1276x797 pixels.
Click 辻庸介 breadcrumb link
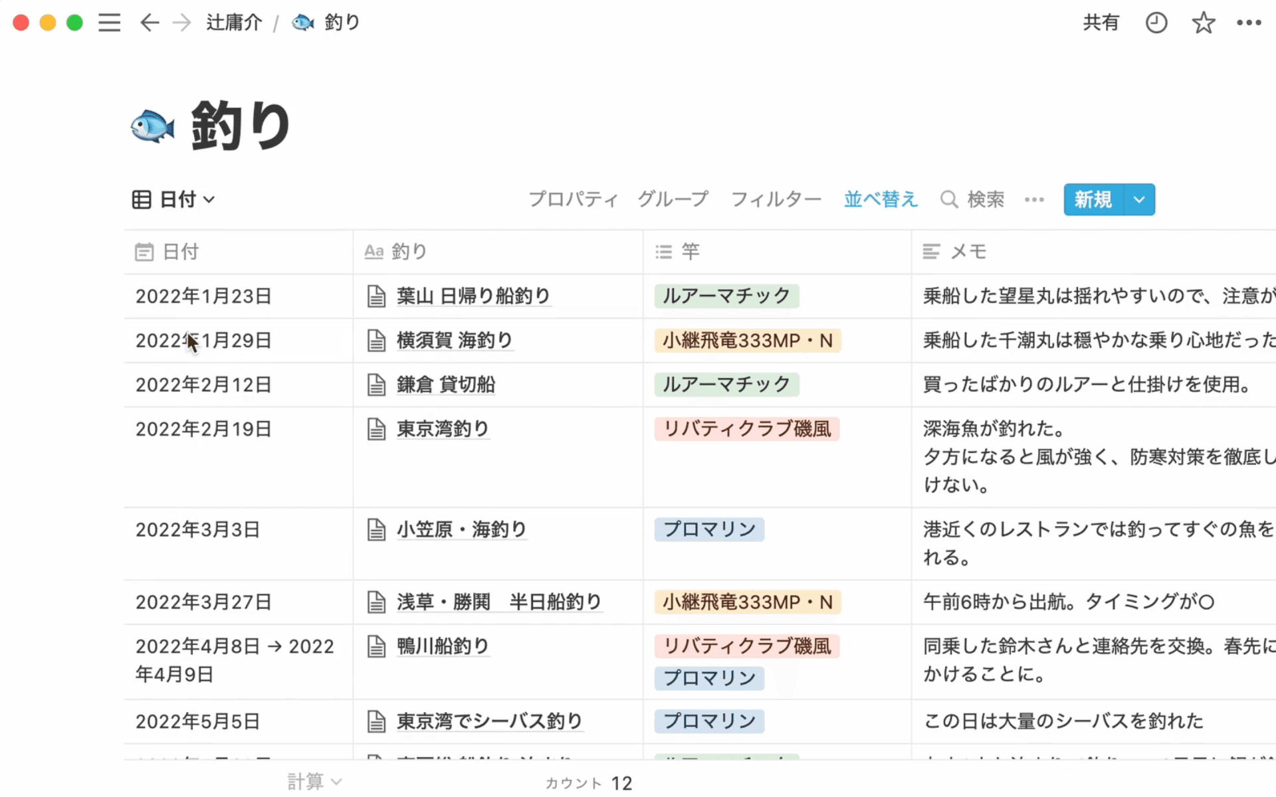[234, 23]
